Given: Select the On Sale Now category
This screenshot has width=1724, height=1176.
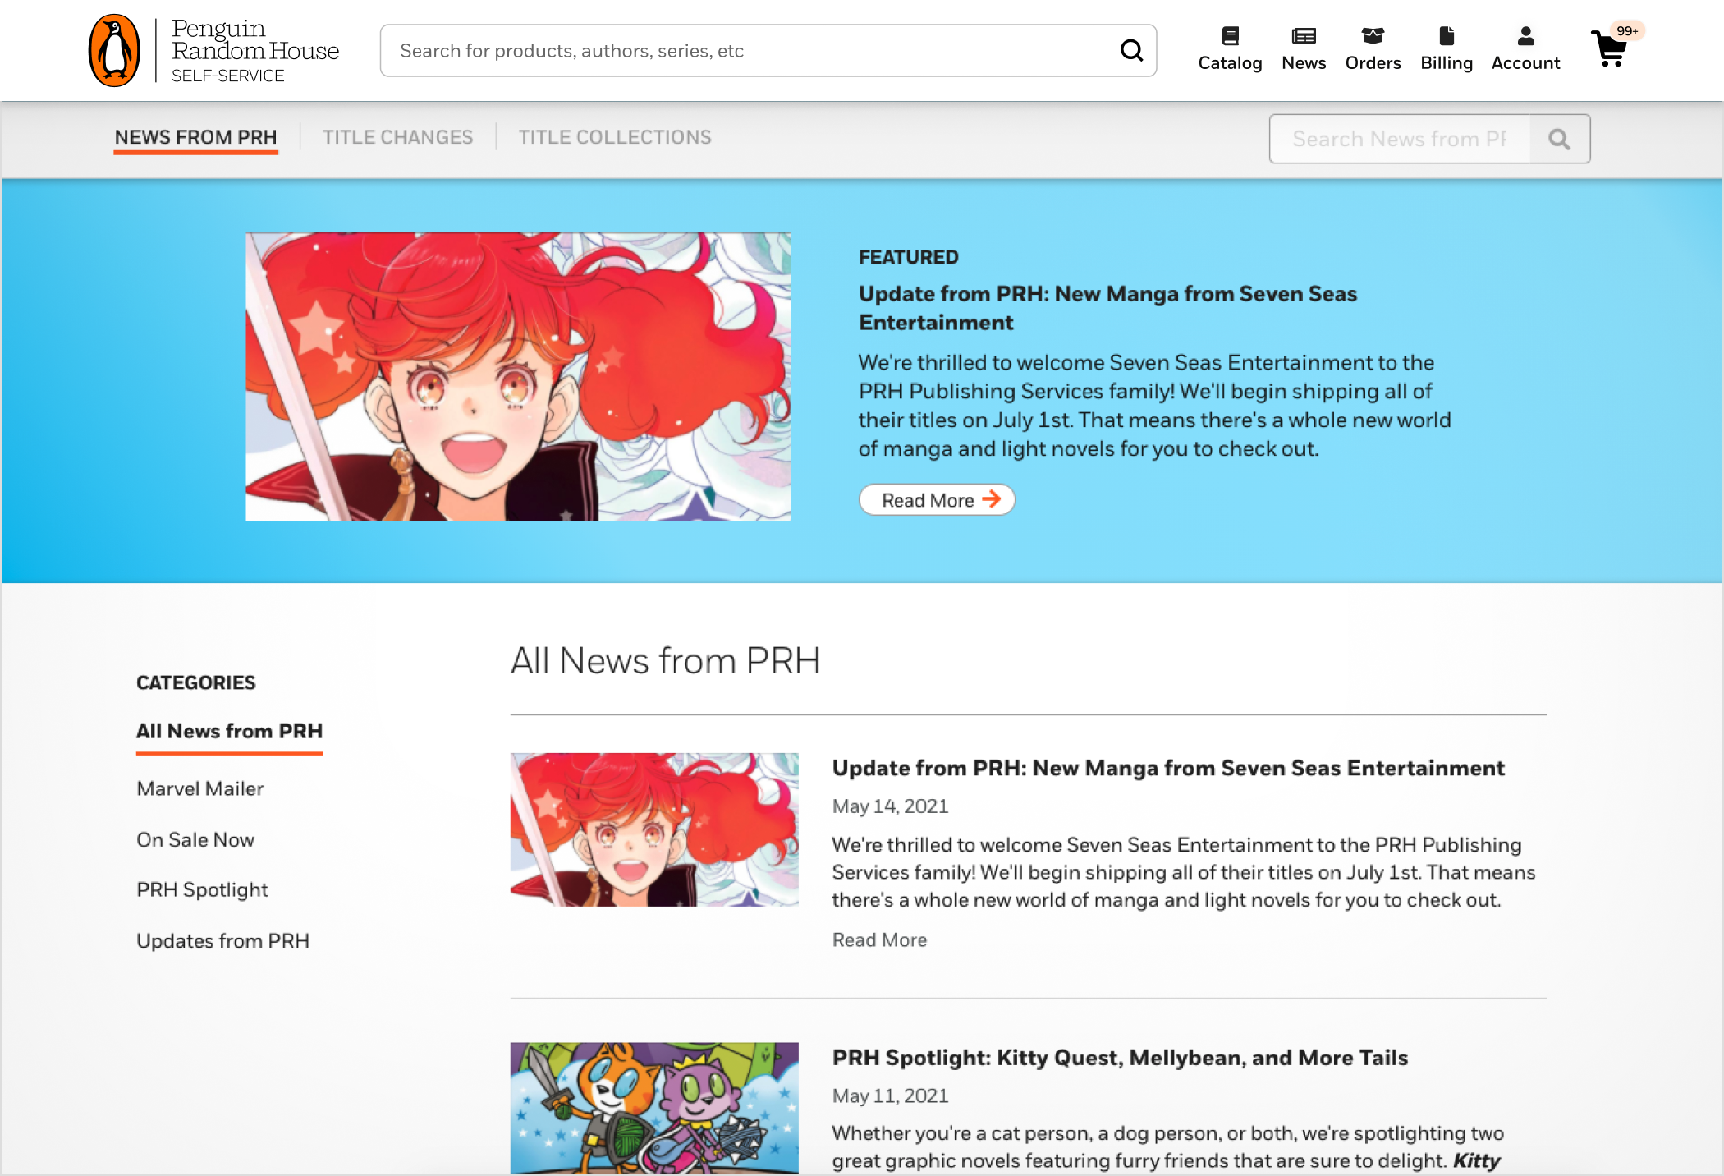Looking at the screenshot, I should tap(195, 839).
